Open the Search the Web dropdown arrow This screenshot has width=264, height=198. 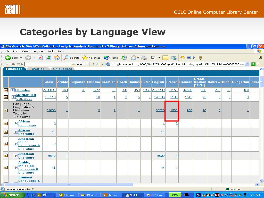88,64
